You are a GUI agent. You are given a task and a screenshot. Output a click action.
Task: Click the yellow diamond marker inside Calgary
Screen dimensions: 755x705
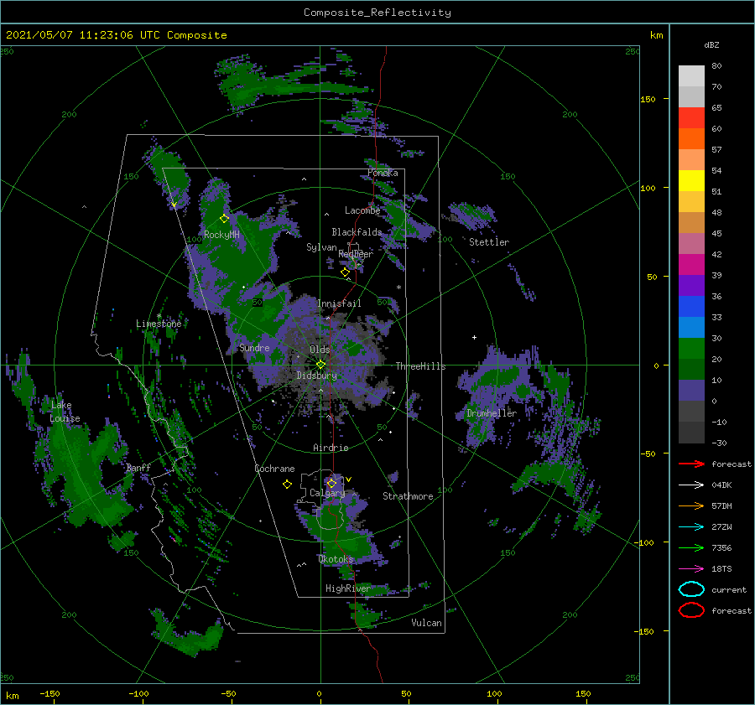tap(331, 483)
